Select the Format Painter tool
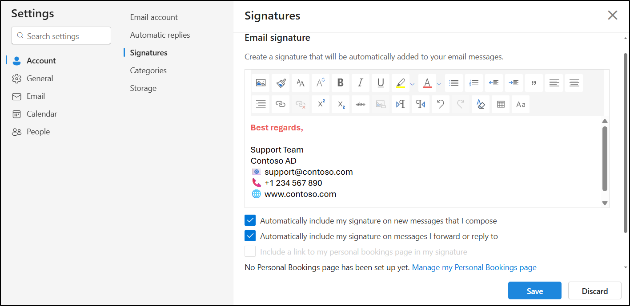 [x=280, y=82]
